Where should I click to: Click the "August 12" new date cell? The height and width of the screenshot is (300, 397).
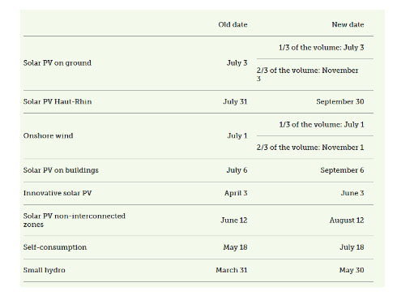[347, 221]
